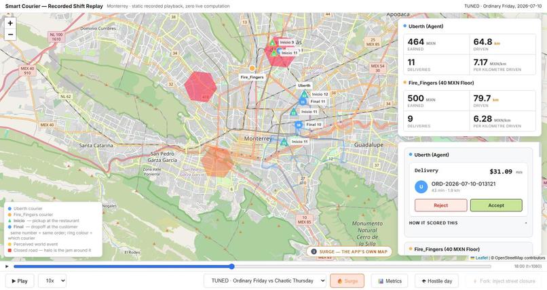Image resolution: width=547 pixels, height=290 pixels.
Task: Start playback with the Play button
Action: [x=20, y=281]
